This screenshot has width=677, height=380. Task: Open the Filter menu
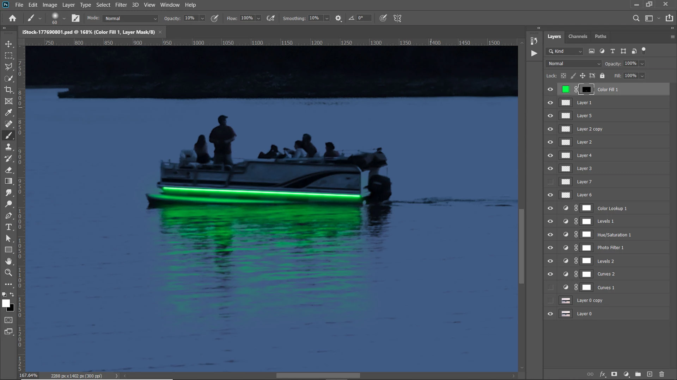pyautogui.click(x=121, y=5)
